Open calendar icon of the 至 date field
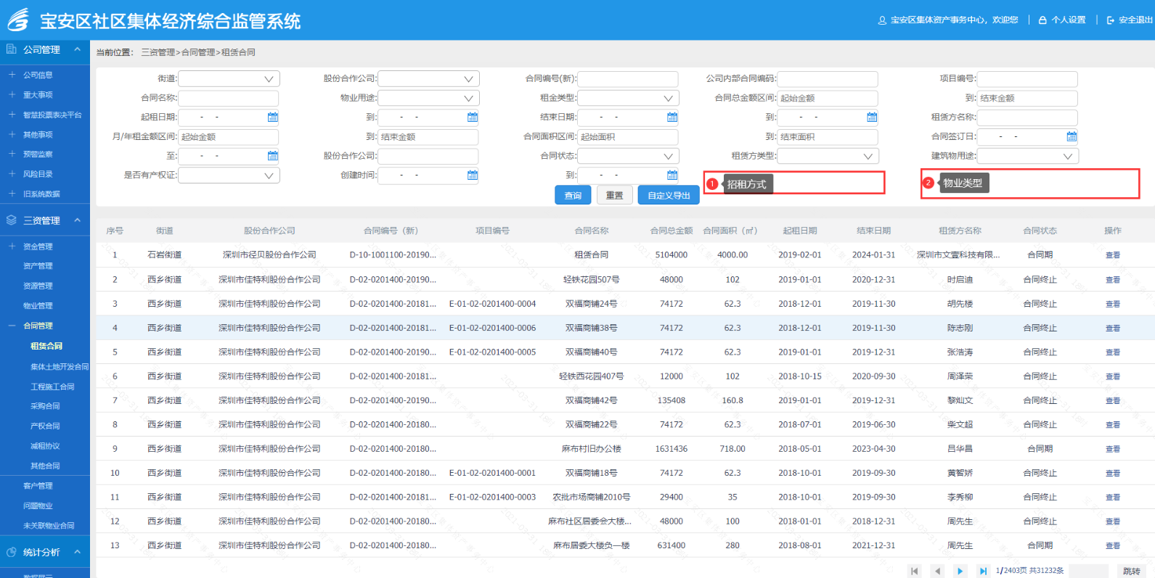This screenshot has width=1155, height=578. (273, 155)
